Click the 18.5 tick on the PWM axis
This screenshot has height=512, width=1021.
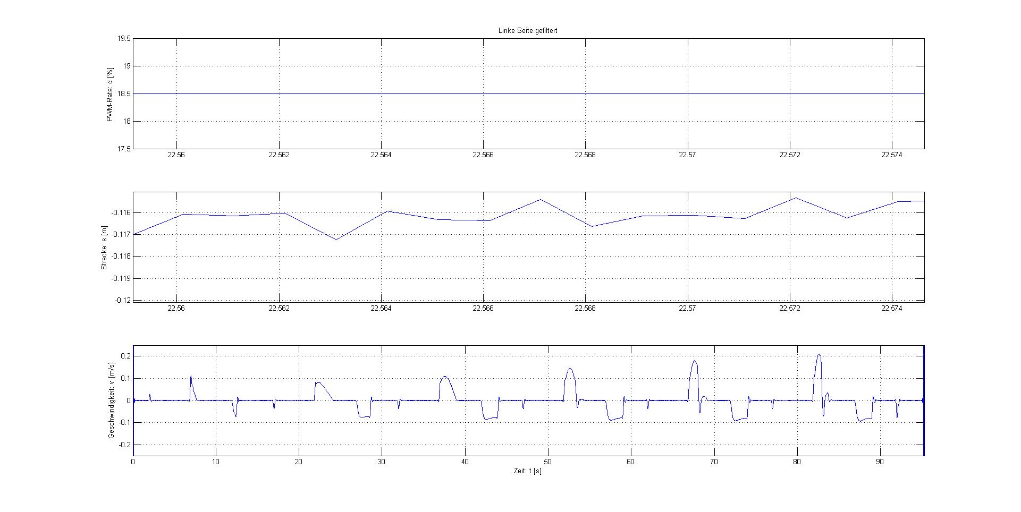tap(124, 94)
